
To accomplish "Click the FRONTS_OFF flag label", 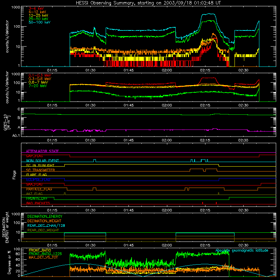I will point(37,198).
